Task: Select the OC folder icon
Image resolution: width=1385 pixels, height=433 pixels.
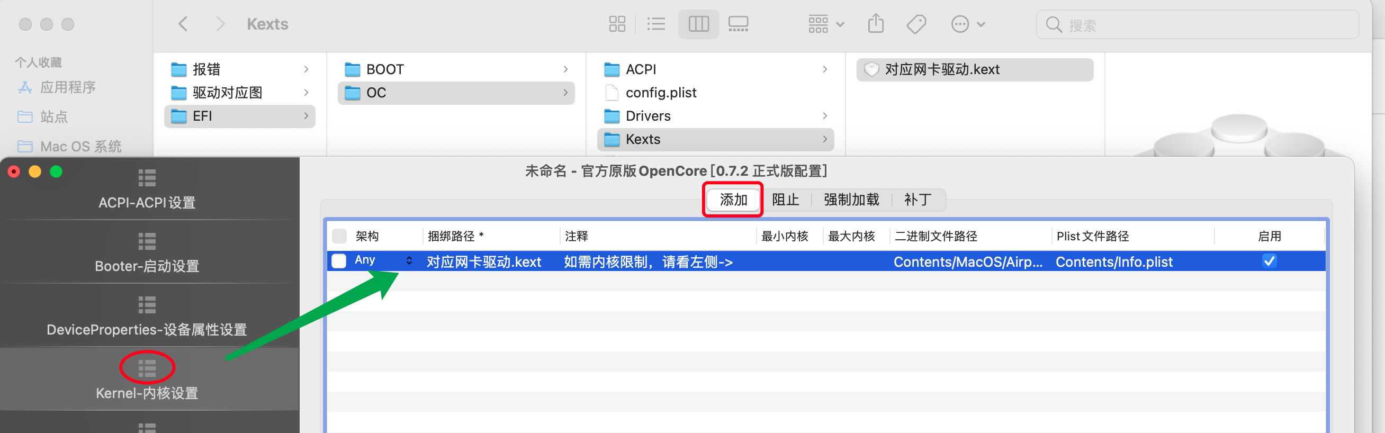Action: [352, 93]
